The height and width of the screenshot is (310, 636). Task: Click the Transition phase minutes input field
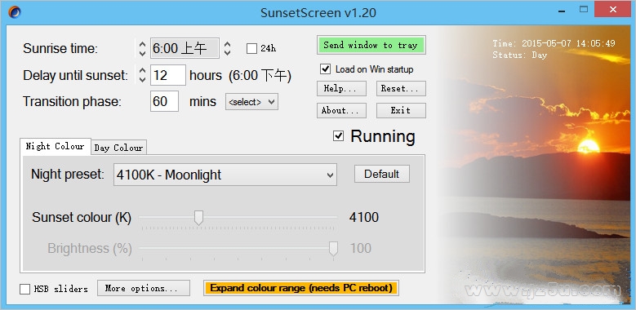coord(164,101)
